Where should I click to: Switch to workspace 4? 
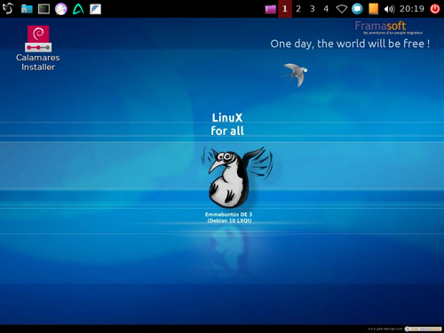point(326,9)
